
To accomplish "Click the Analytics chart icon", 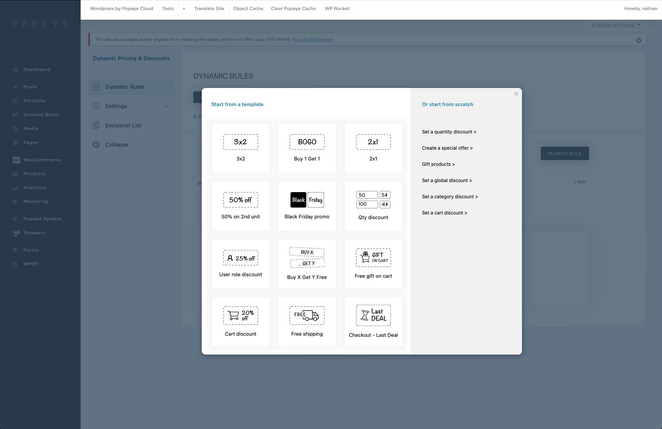I will (x=15, y=188).
